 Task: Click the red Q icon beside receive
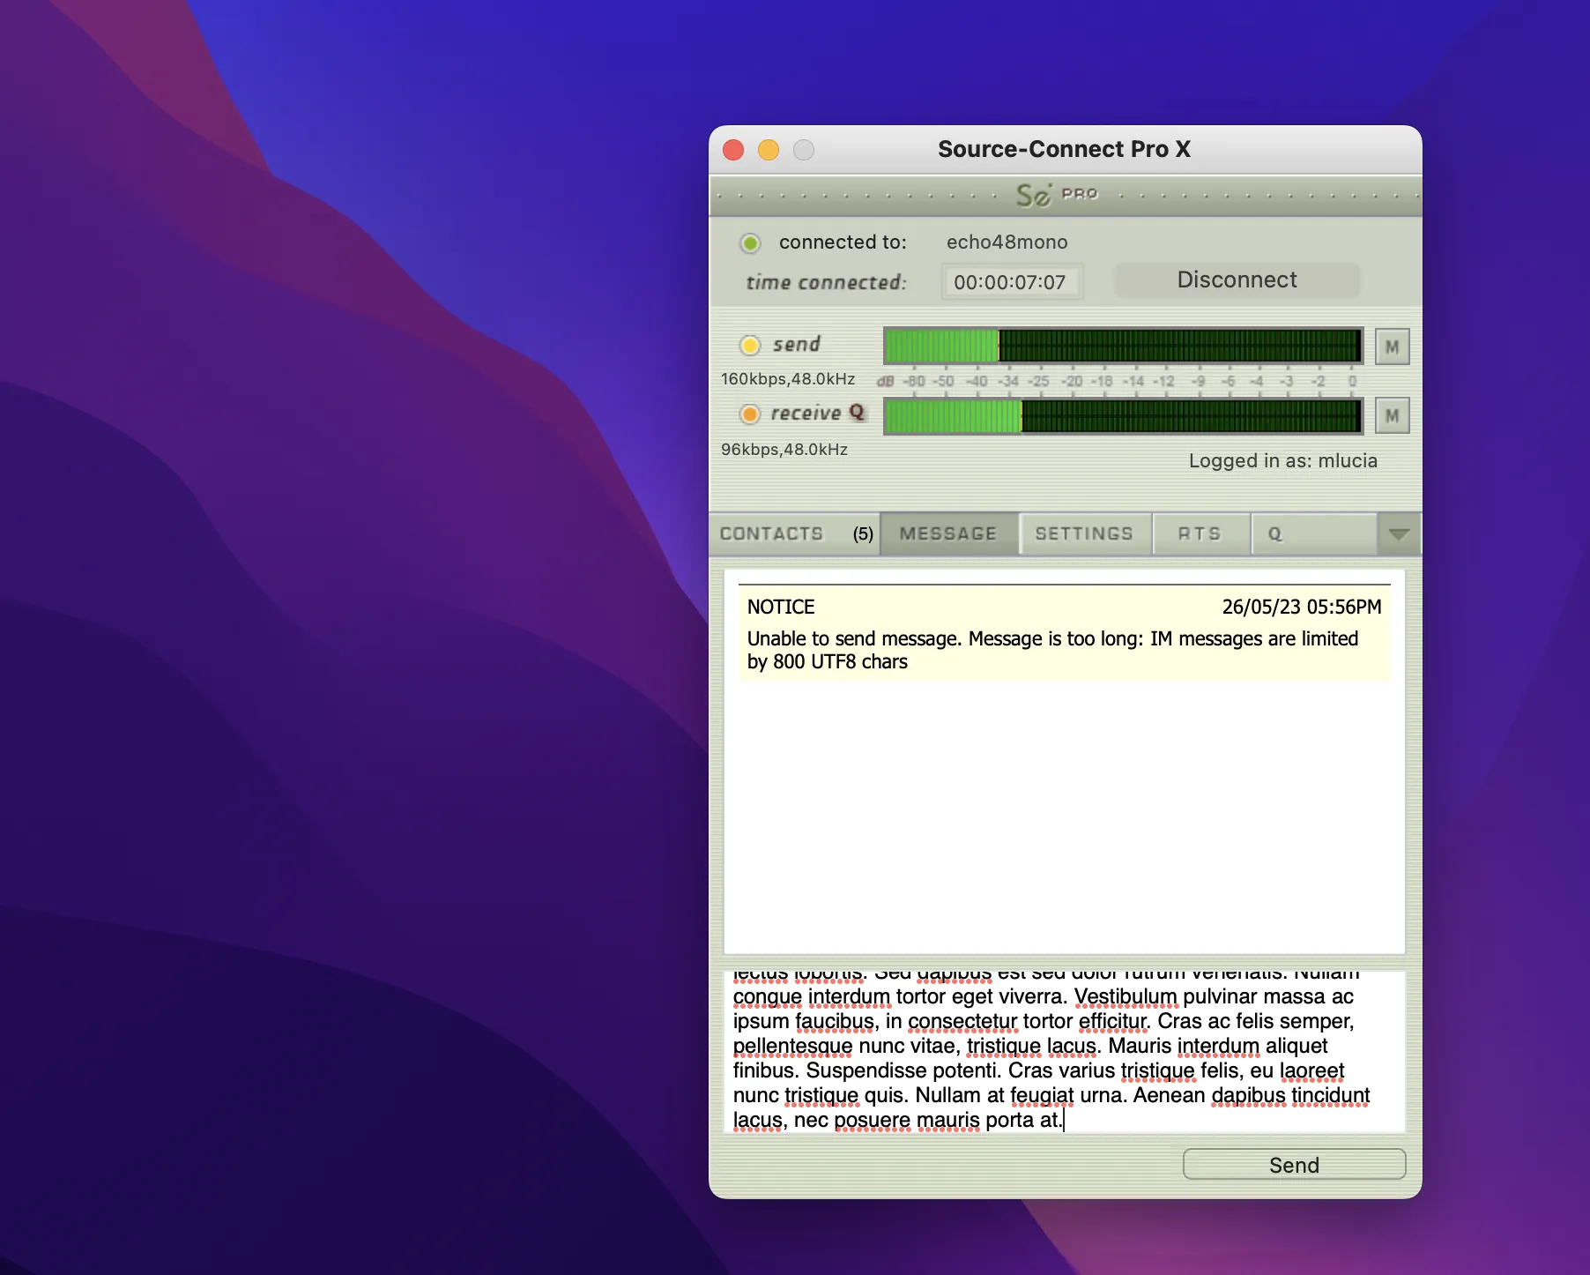pyautogui.click(x=857, y=412)
